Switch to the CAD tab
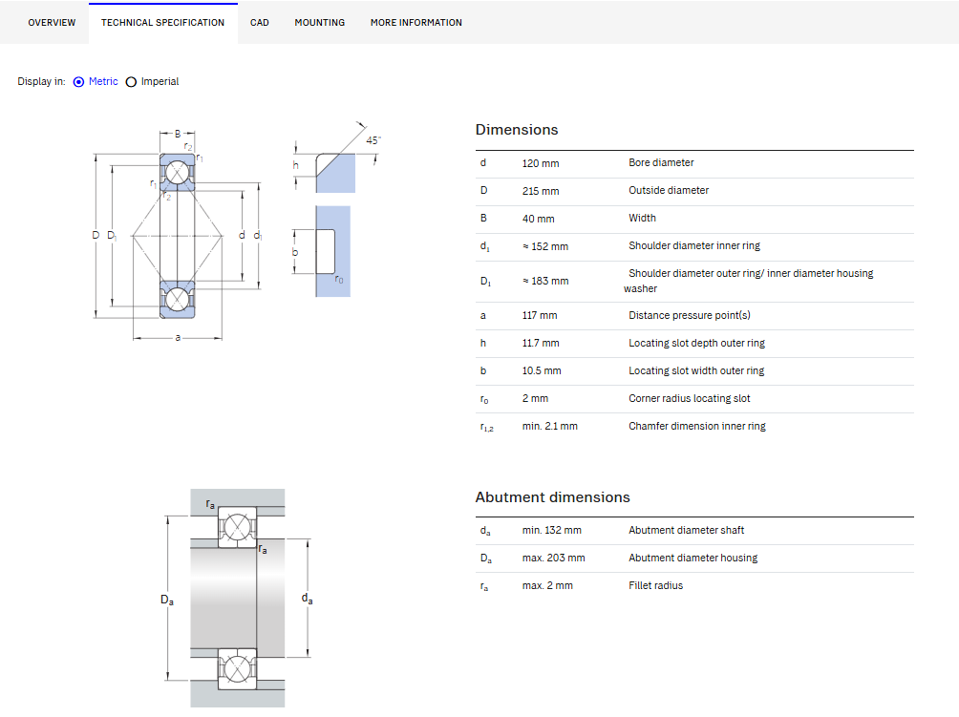 [259, 23]
